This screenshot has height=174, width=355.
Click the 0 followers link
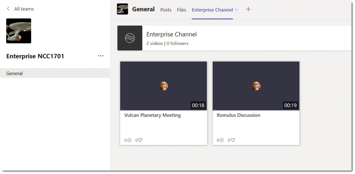(177, 43)
